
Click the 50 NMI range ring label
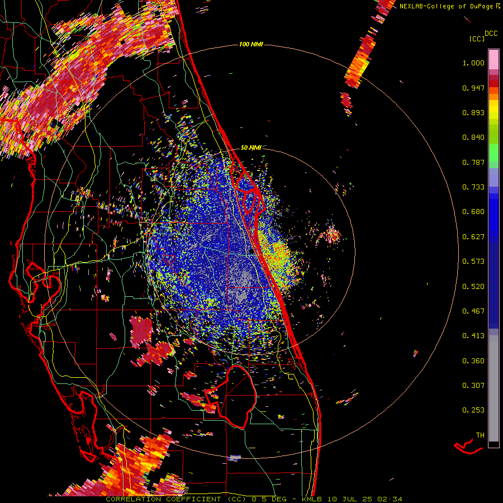pyautogui.click(x=251, y=148)
